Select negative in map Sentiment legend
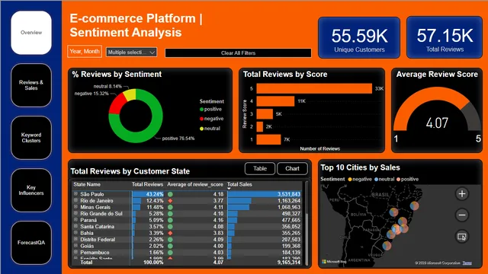This screenshot has width=488, height=274. [360, 179]
